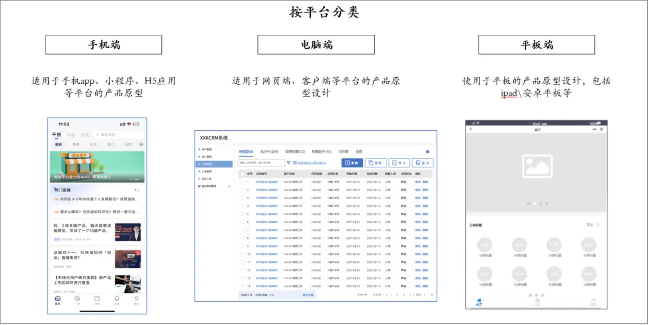Expand the tablet category section's right chevron
This screenshot has width=648, height=325.
tap(598, 225)
